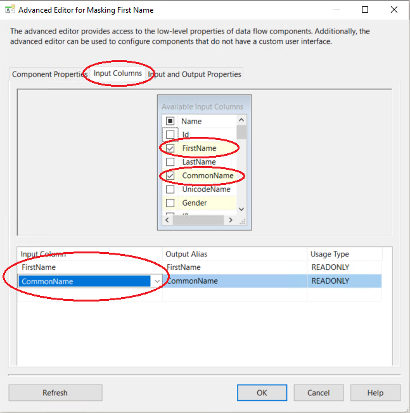Confirm changes with OK button

coord(262,393)
